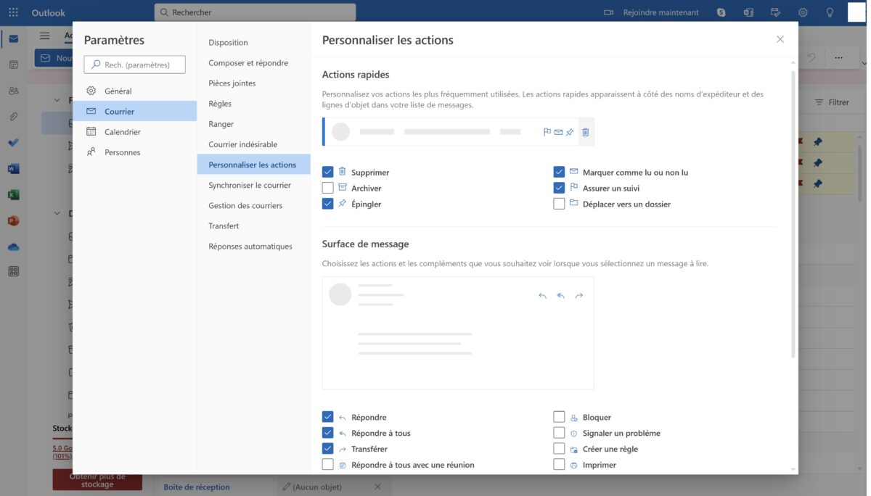Image resolution: width=871 pixels, height=496 pixels.
Task: Enable the Bloquer checkbox
Action: (x=559, y=417)
